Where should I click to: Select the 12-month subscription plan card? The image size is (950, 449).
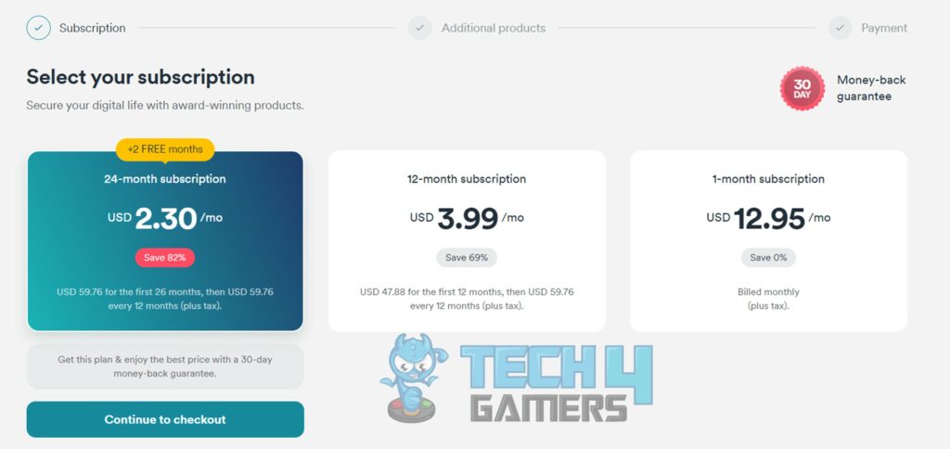(467, 241)
